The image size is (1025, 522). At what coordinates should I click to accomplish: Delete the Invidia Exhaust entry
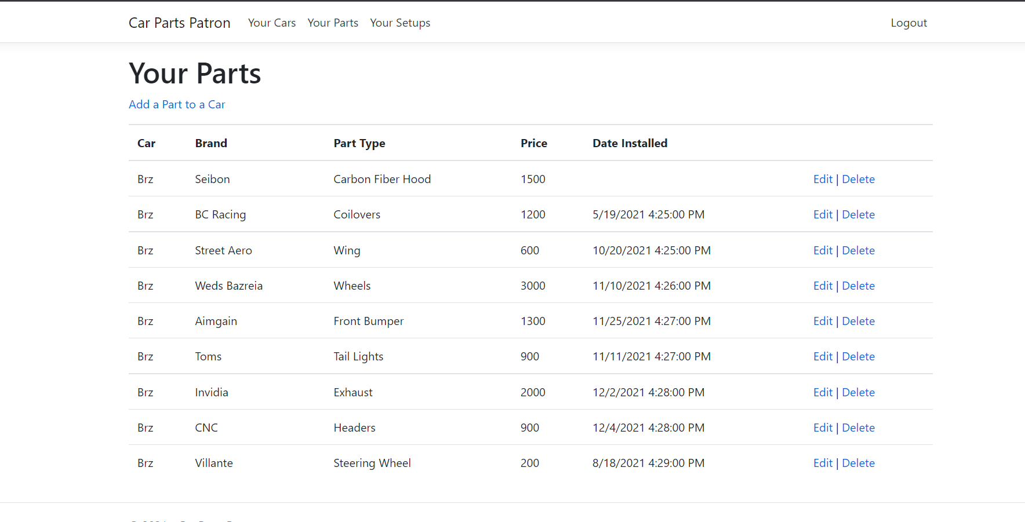coord(858,392)
